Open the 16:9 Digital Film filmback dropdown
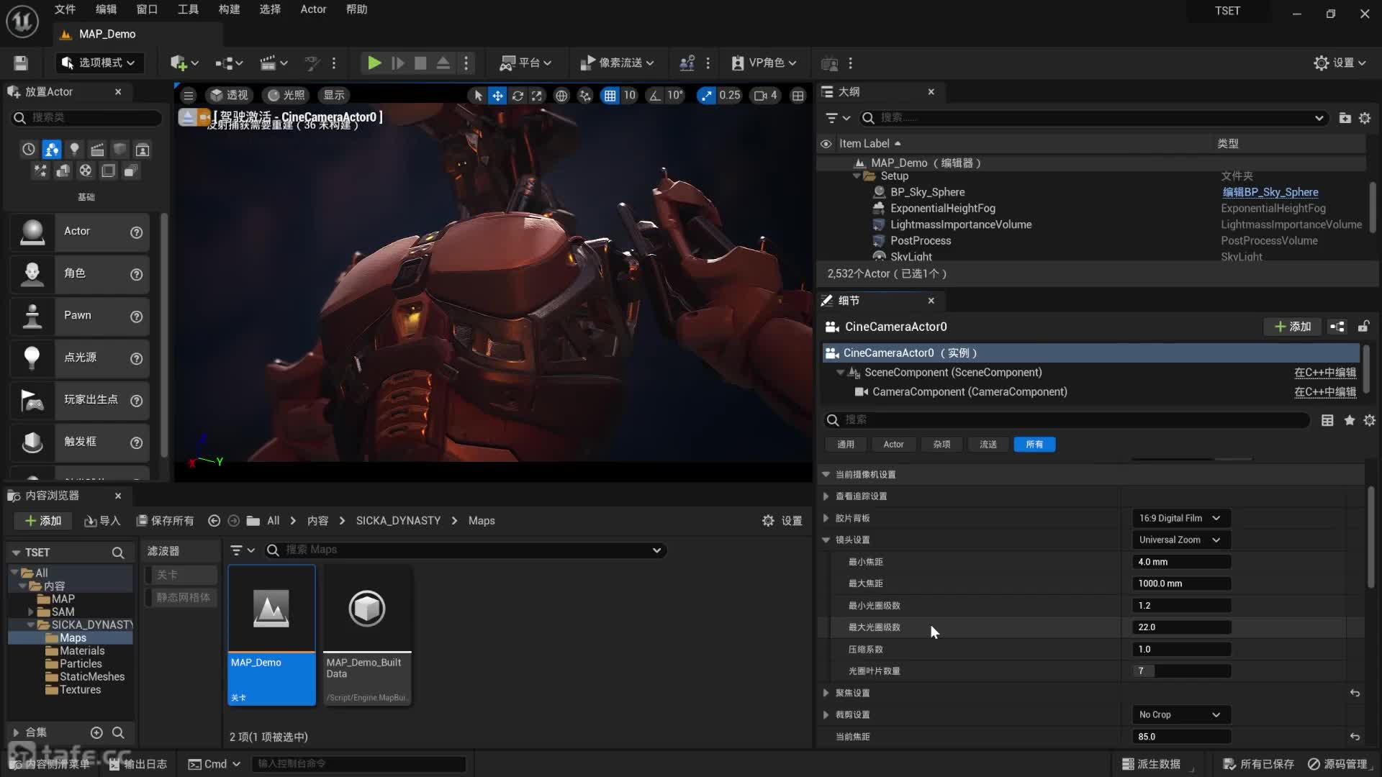Image resolution: width=1382 pixels, height=777 pixels. (x=1180, y=519)
